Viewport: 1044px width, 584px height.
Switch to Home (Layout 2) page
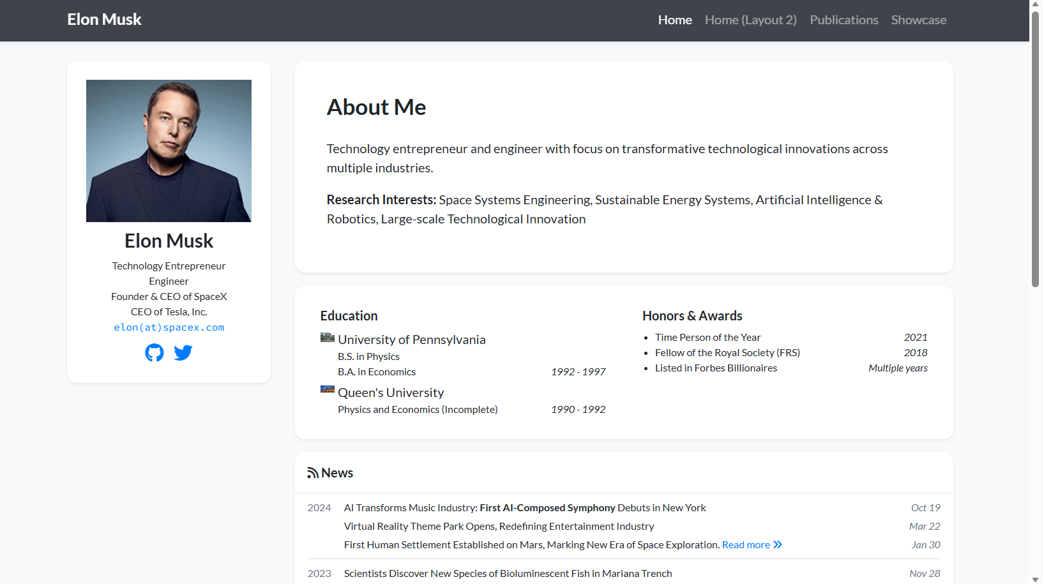coord(750,20)
